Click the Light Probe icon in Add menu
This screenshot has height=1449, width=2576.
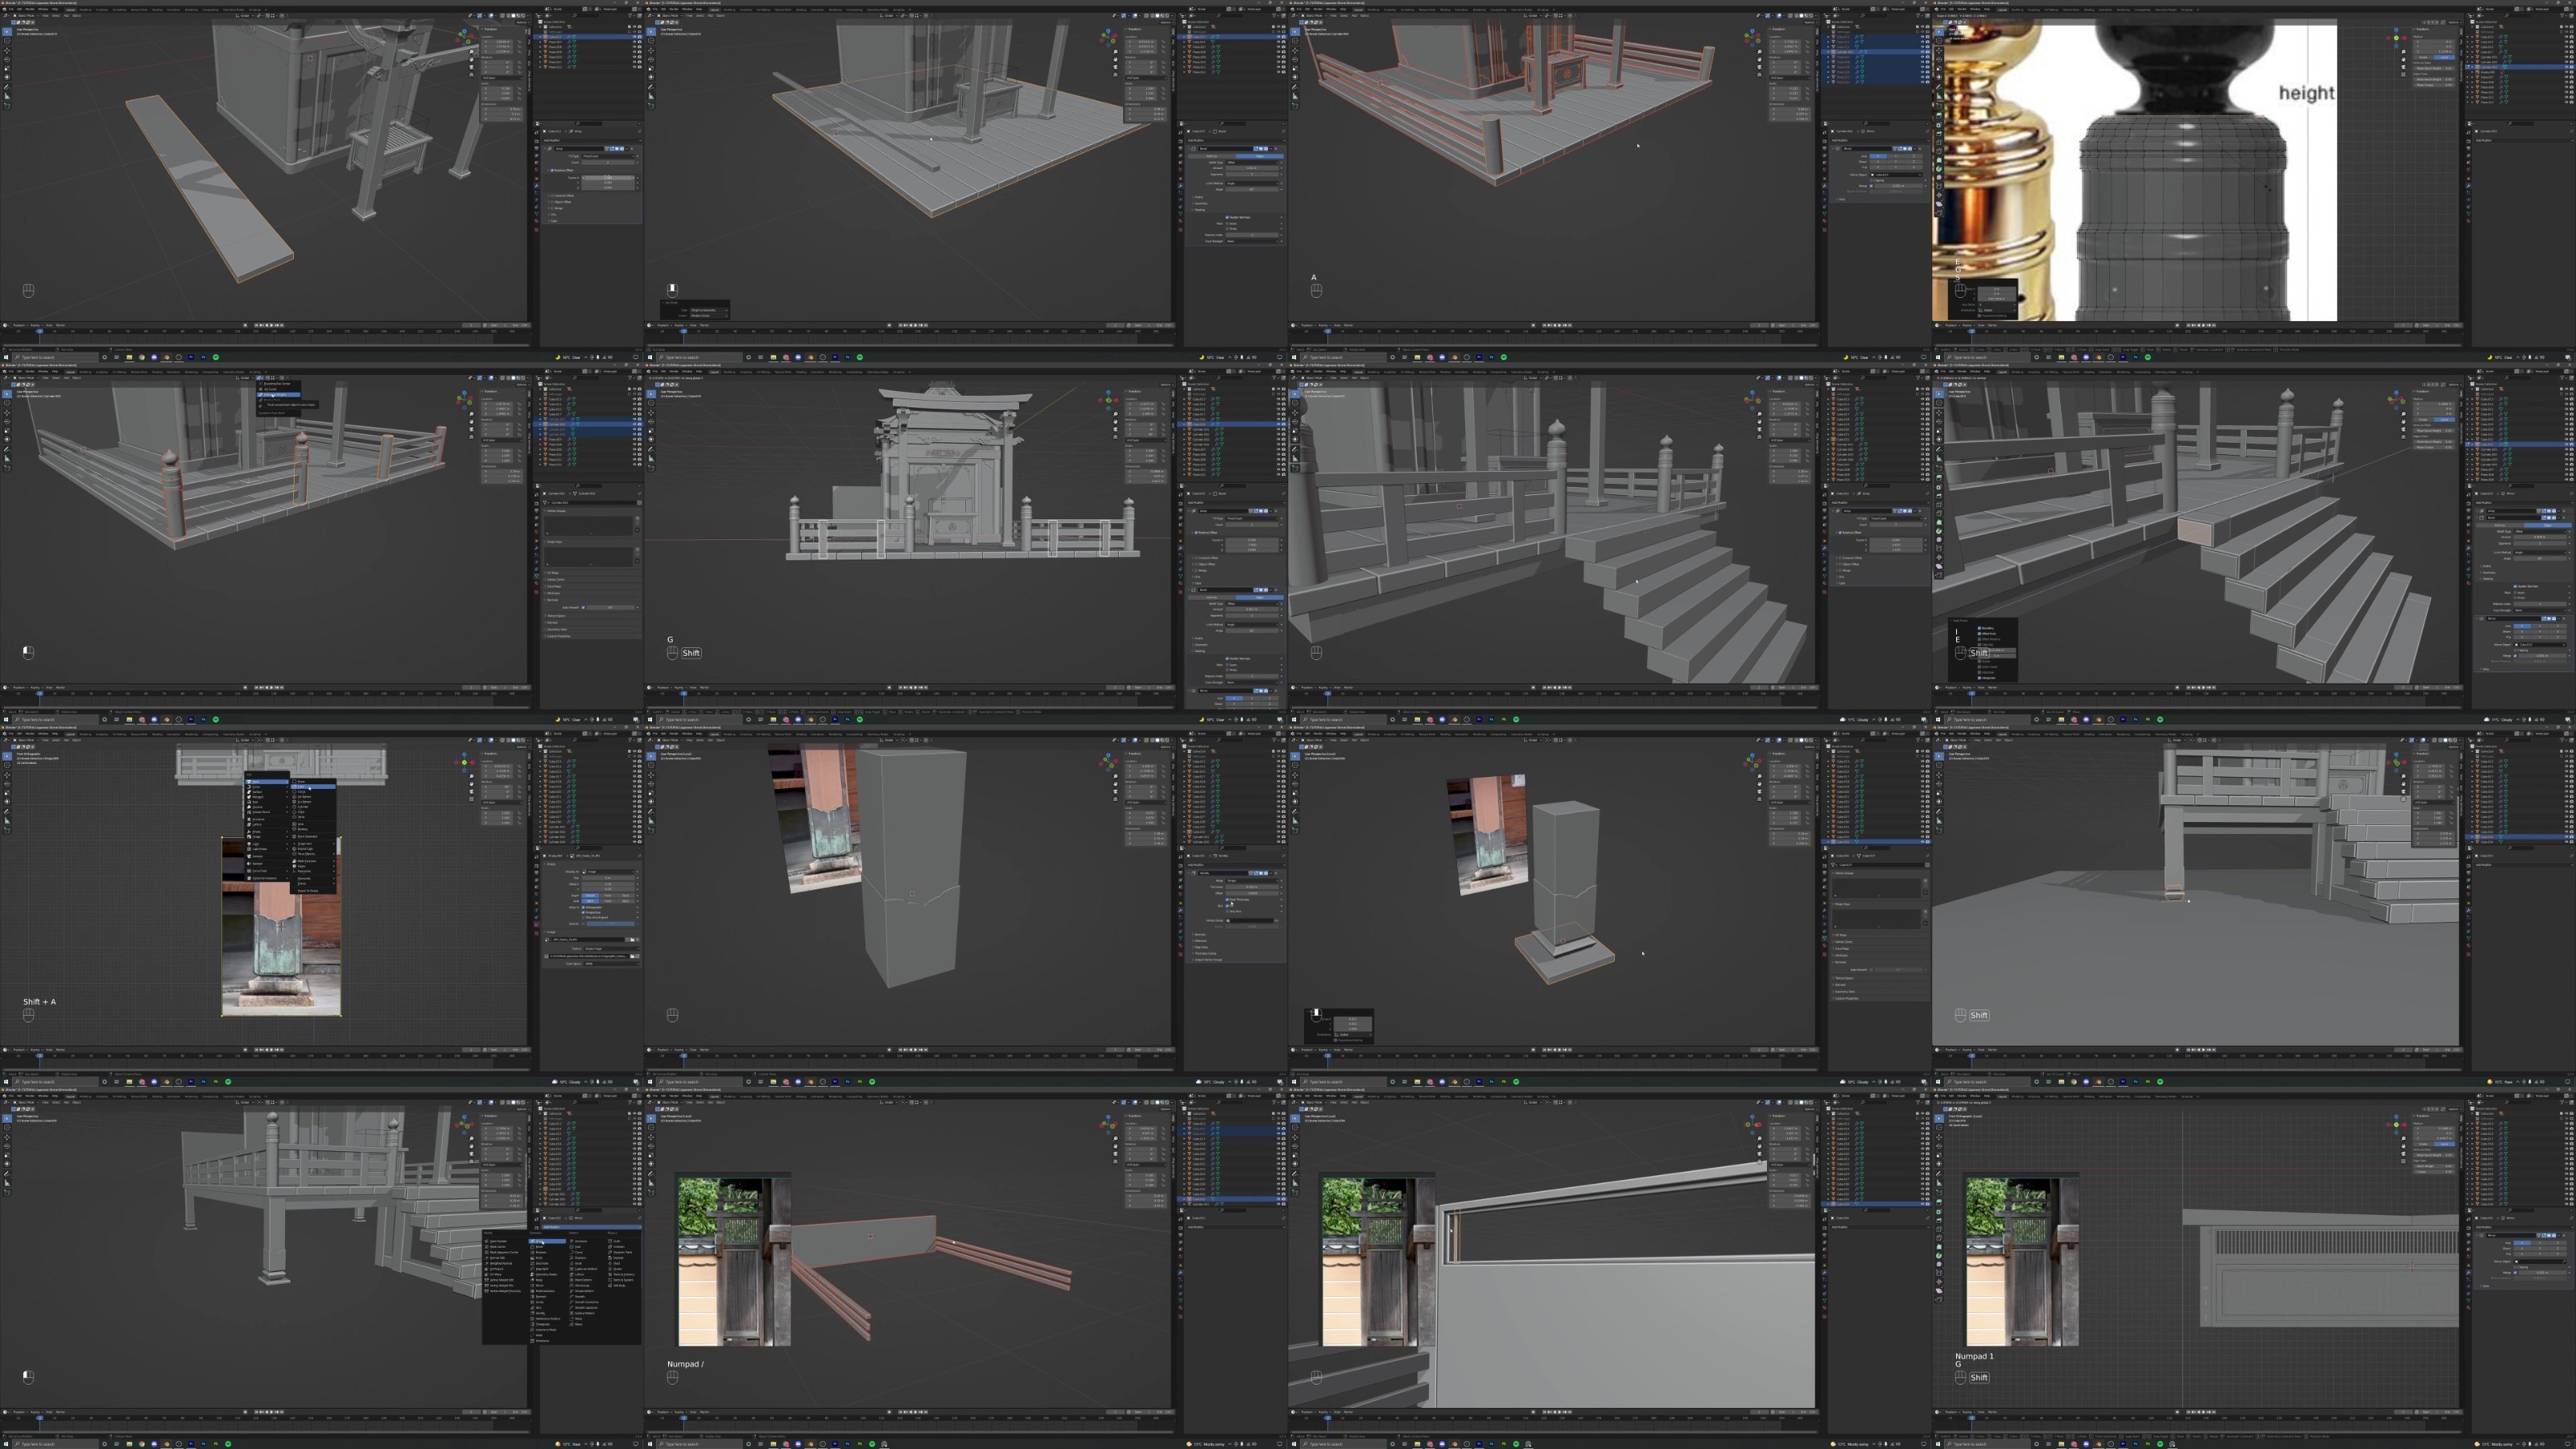pyautogui.click(x=249, y=849)
